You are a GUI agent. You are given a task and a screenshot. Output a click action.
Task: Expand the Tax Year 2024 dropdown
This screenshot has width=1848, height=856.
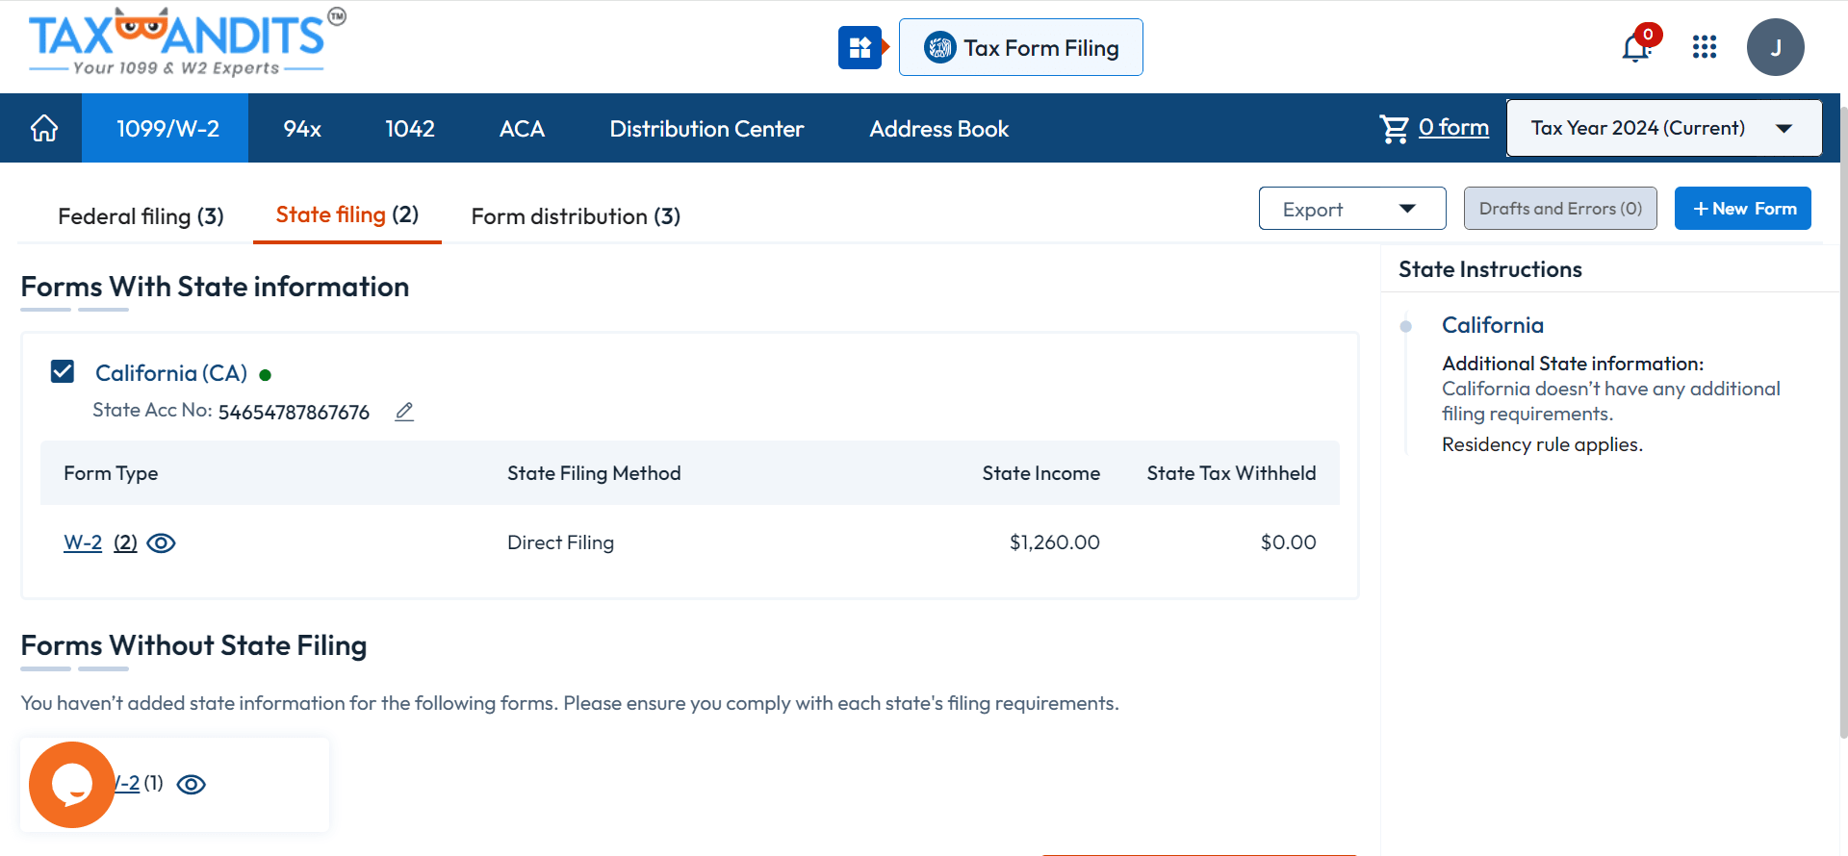tap(1663, 128)
